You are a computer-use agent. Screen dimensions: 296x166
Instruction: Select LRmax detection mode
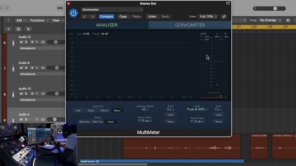104,111
